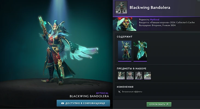200x109 pixels.
Task: Select the hat item icon in the set
Action: pos(121,75)
